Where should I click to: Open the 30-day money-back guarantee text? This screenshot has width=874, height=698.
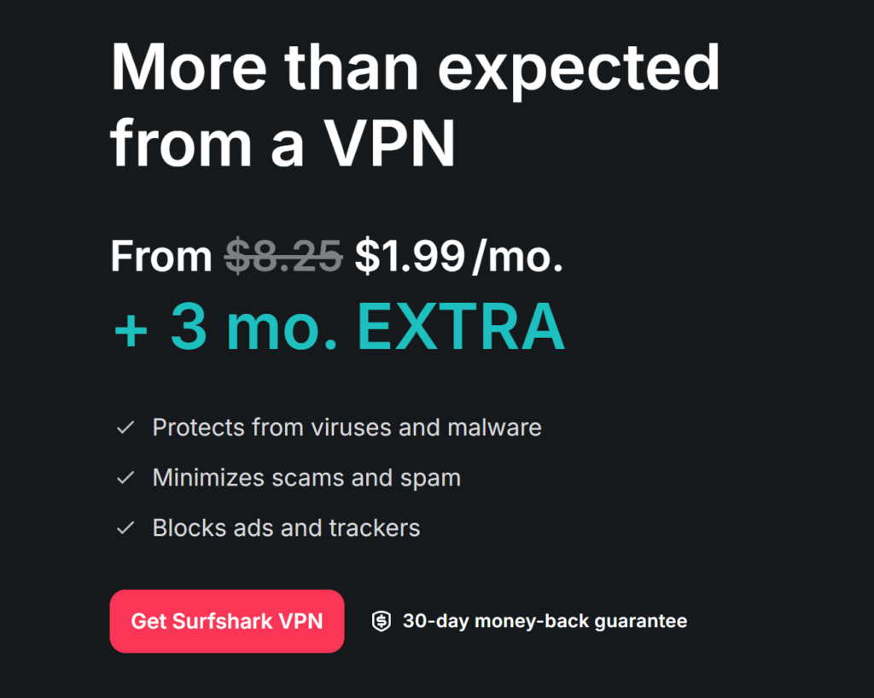545,621
